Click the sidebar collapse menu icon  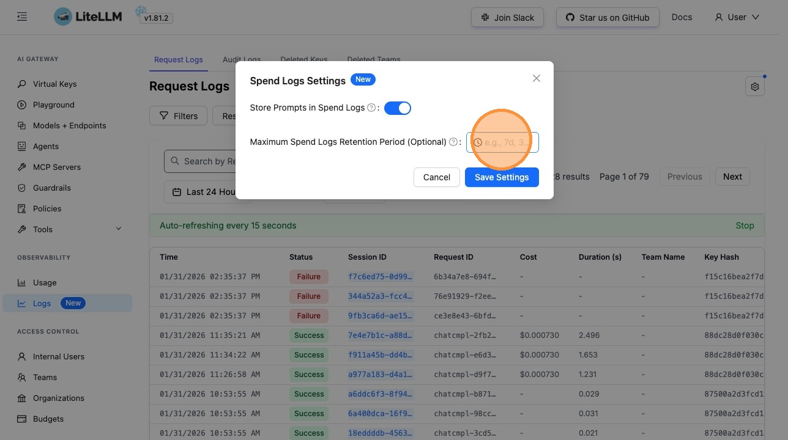pos(22,17)
